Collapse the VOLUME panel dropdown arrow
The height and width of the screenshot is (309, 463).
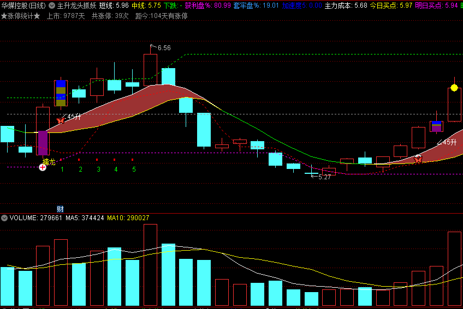4,218
